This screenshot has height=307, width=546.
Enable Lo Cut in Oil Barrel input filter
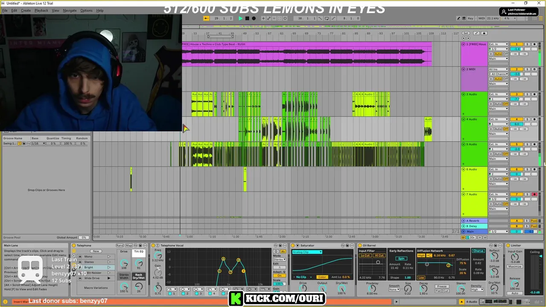365,255
